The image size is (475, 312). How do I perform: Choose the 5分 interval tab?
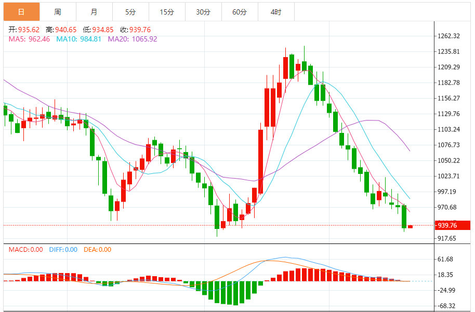pos(130,12)
